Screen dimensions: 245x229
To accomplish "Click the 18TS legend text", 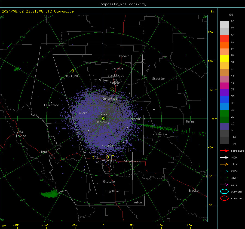I will 234,185.
